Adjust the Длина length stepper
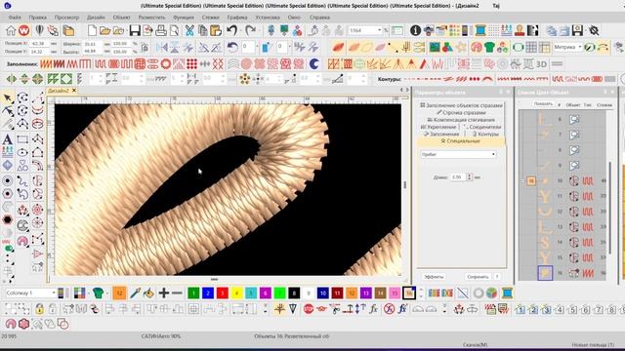This screenshot has width=625, height=351. [469, 176]
